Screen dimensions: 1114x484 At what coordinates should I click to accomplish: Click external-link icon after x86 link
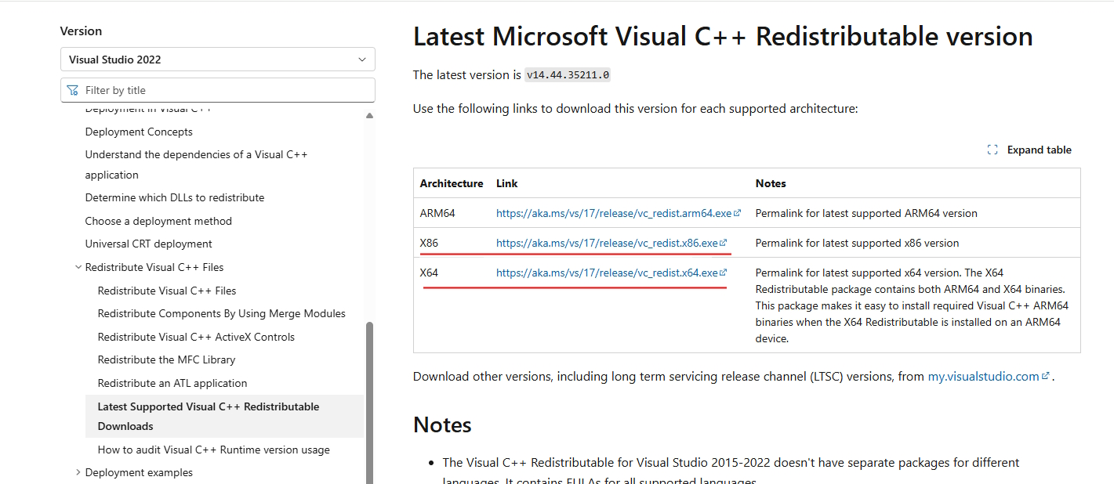[724, 243]
